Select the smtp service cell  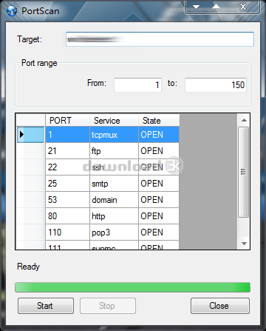114,184
